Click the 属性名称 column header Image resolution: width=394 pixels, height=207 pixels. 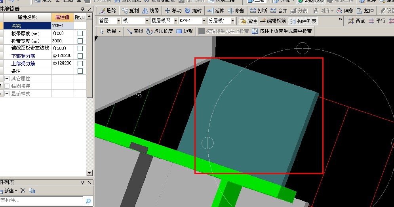point(27,17)
